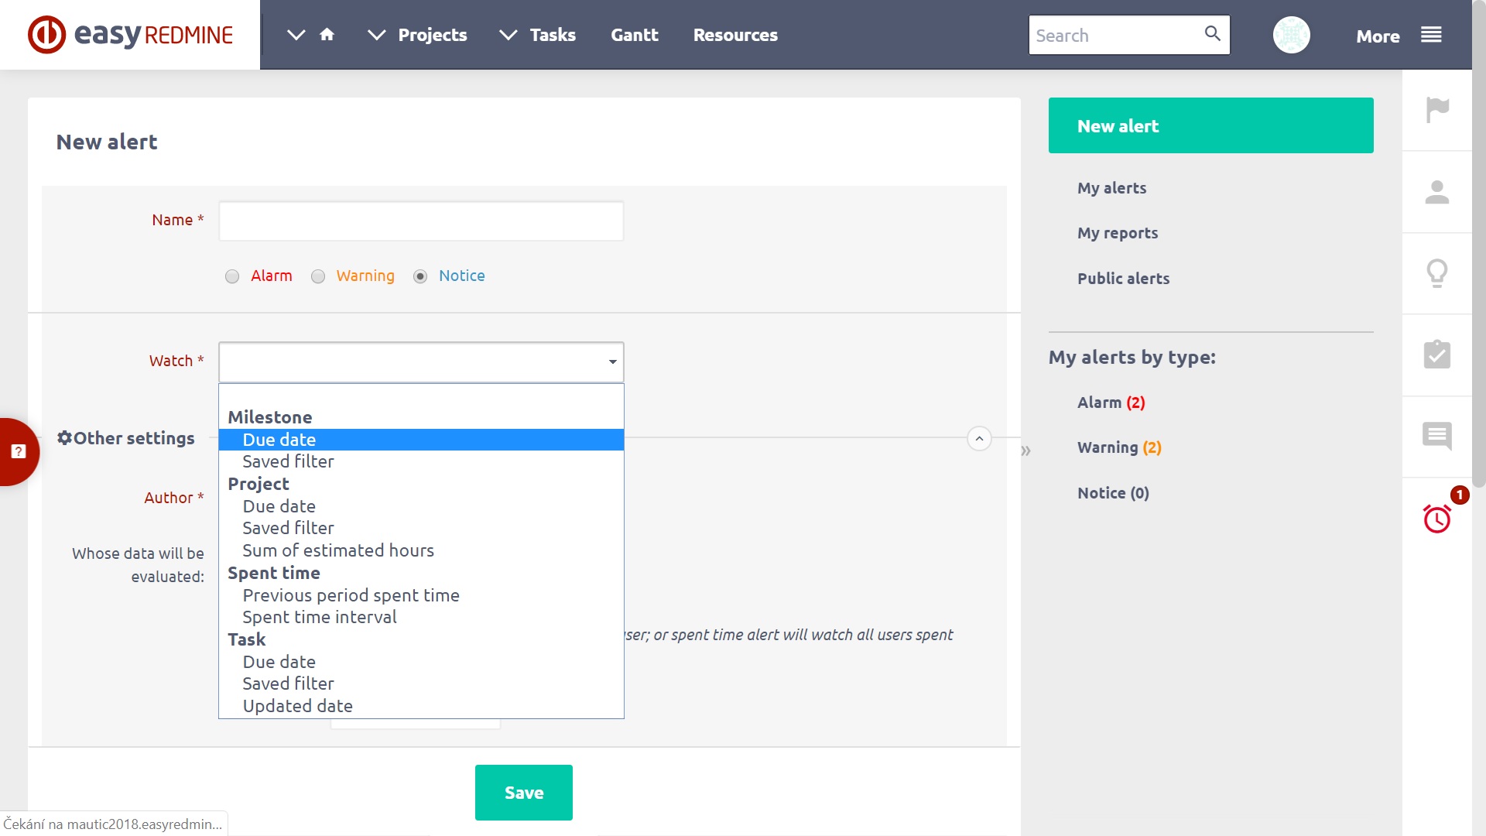Viewport: 1486px width, 836px height.
Task: Click the search magnifier icon
Action: tap(1212, 33)
